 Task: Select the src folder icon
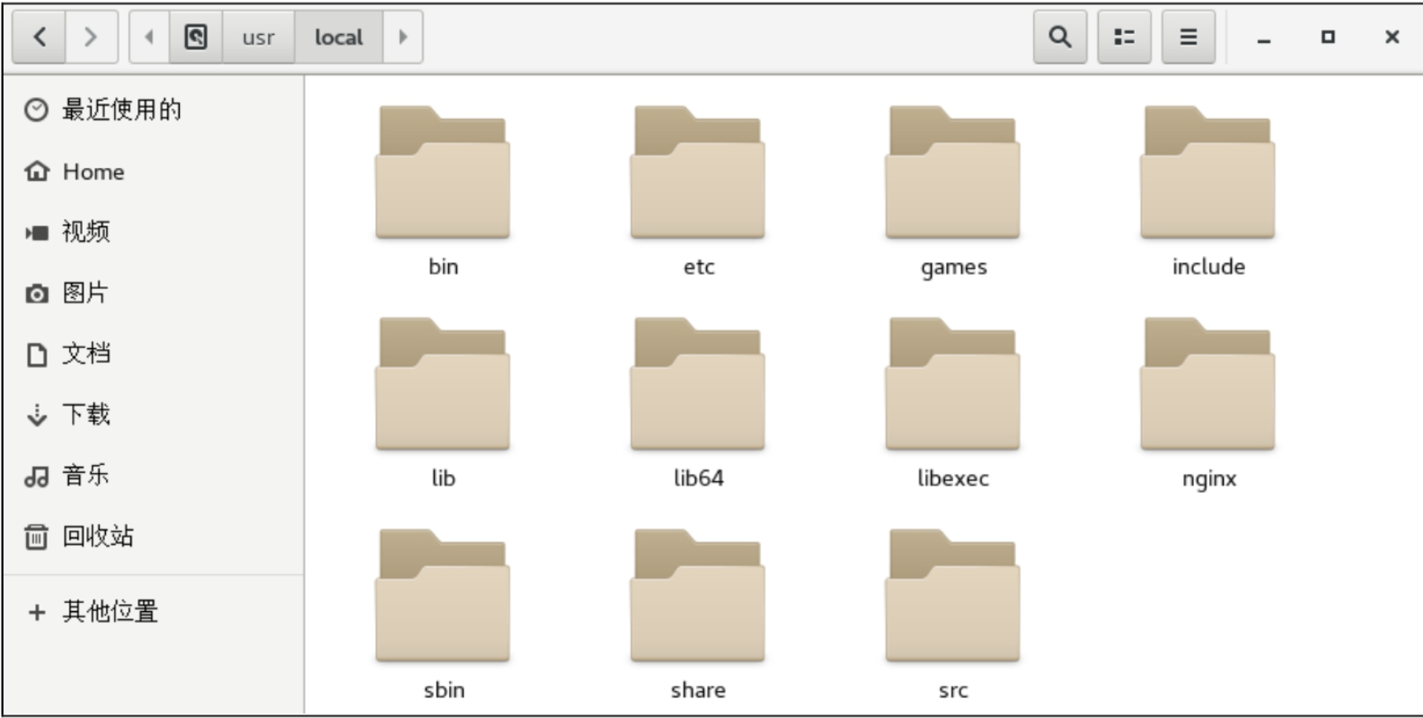[953, 596]
